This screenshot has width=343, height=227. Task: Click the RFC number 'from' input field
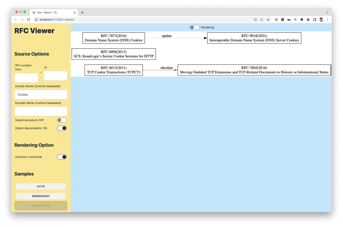click(x=26, y=78)
